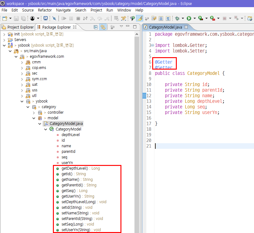Viewport: 254px width, 233px height.
Task: Toggle Mark Occurrences highlighter icon
Action: point(140,18)
